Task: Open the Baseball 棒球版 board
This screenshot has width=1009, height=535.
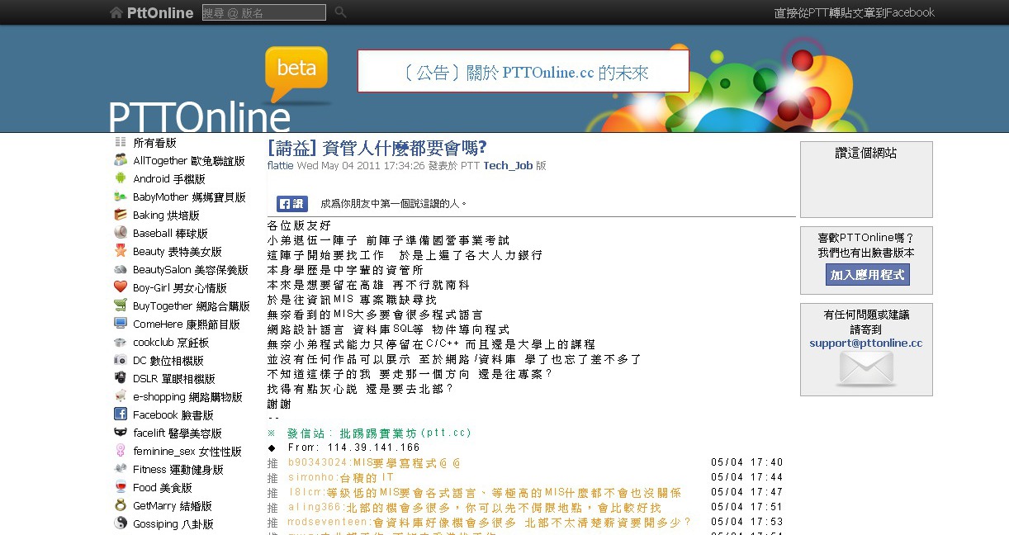Action: coord(171,234)
